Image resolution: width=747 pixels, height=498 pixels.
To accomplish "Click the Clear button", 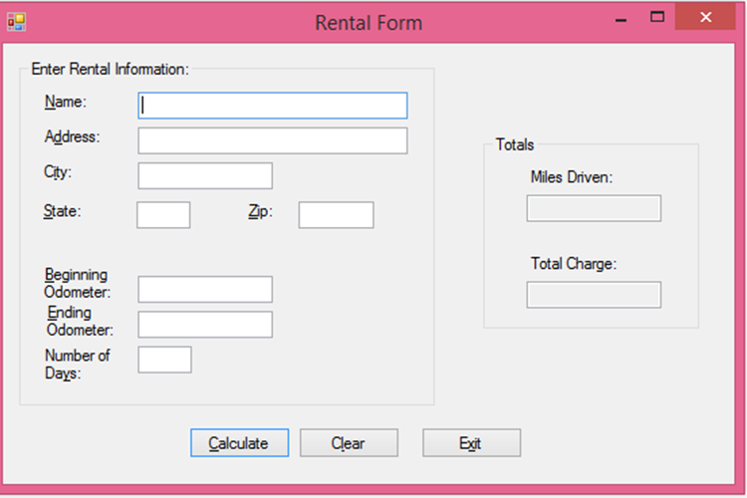I will (349, 442).
